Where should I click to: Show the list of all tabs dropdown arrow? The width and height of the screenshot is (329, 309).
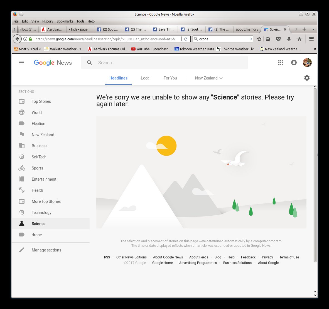pos(313,29)
